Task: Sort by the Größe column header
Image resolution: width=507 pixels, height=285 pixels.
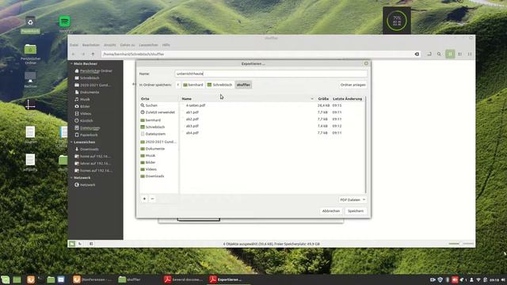Action: coord(323,99)
